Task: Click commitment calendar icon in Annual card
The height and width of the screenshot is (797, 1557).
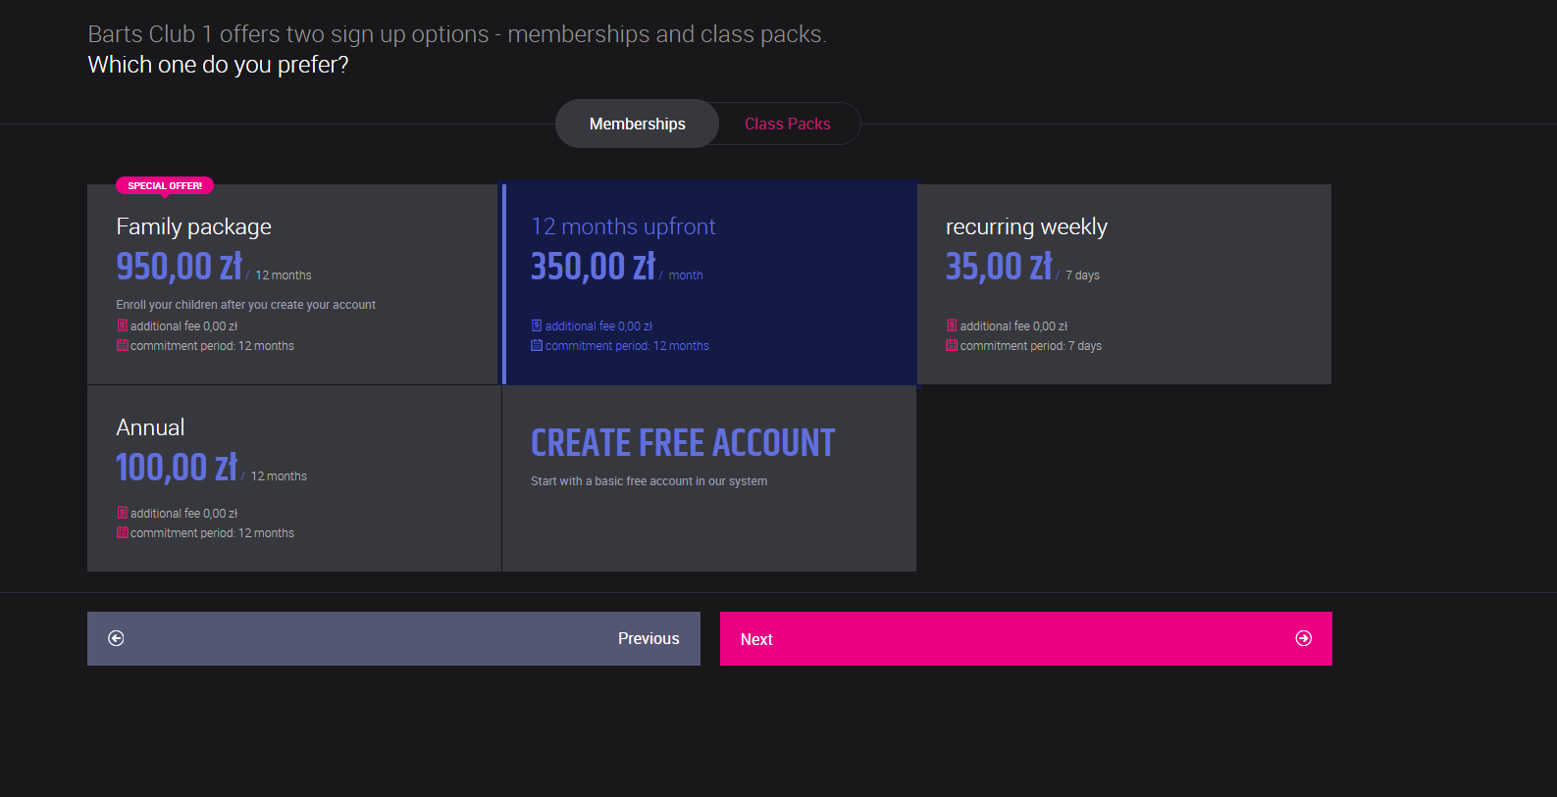Action: [123, 532]
